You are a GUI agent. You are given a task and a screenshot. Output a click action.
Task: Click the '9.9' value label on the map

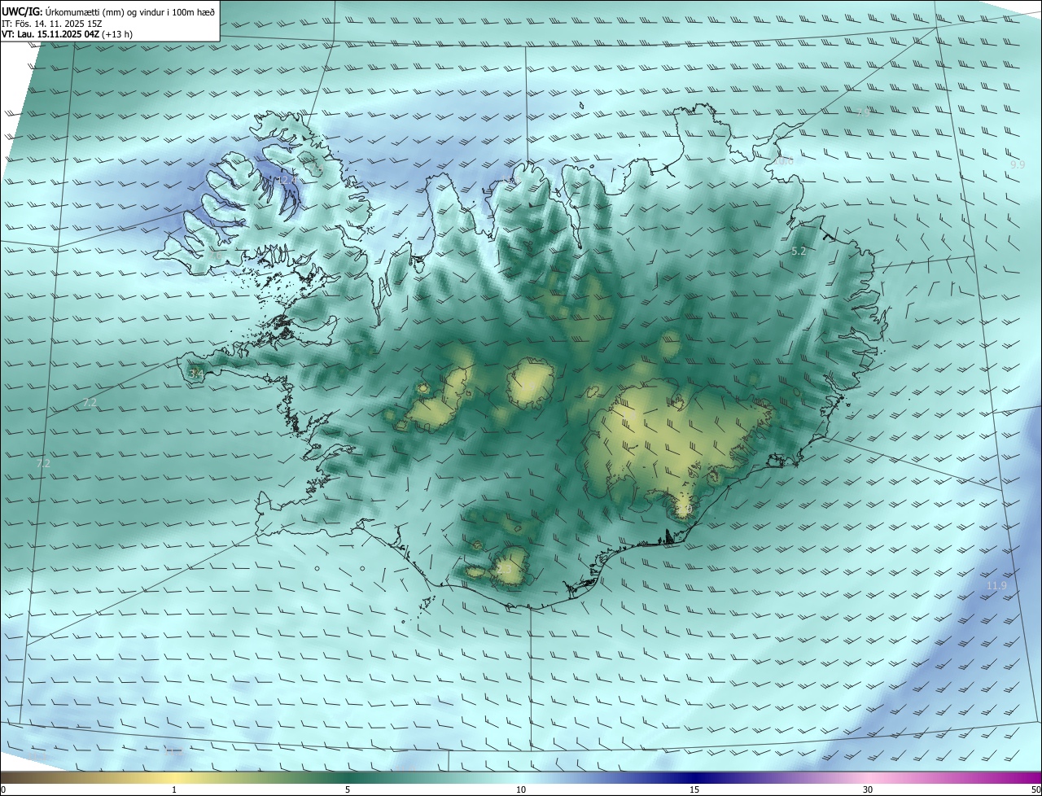click(1018, 164)
